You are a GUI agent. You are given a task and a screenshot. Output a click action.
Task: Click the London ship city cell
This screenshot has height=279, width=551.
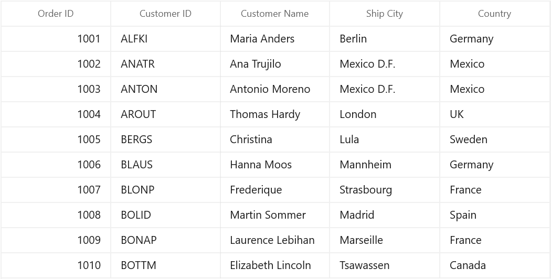pyautogui.click(x=385, y=114)
